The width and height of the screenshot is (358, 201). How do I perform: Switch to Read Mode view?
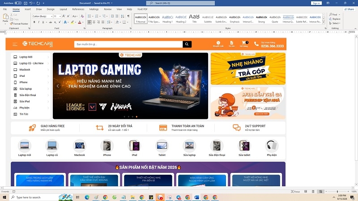pyautogui.click(x=306, y=192)
